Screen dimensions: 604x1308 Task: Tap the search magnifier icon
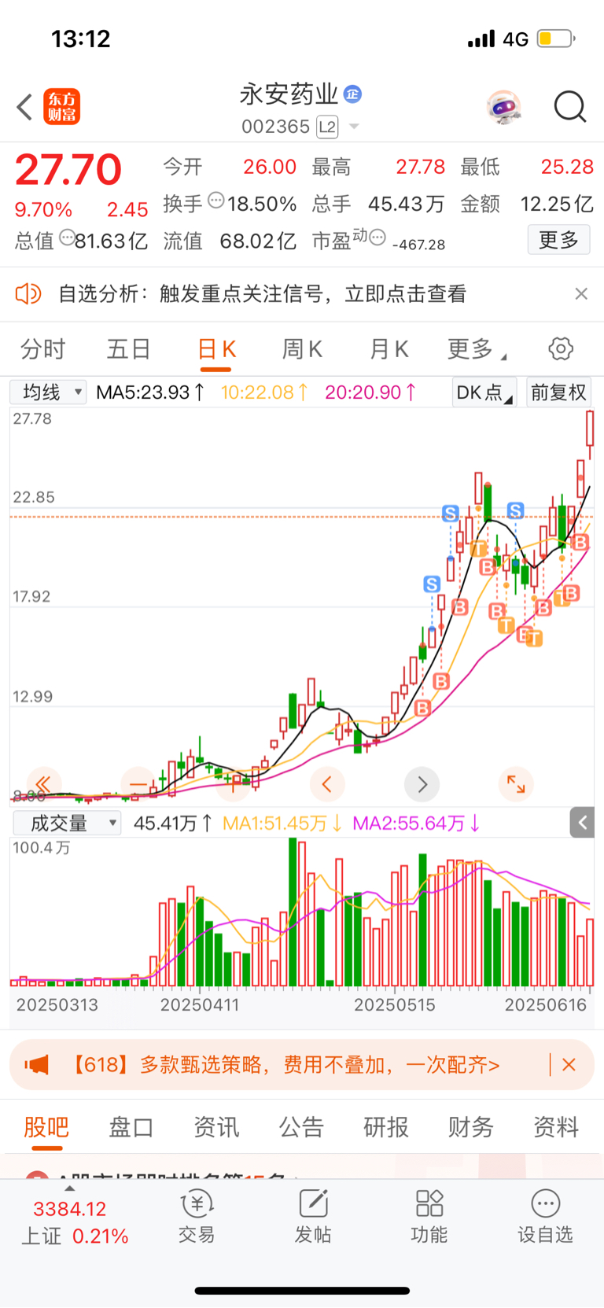click(569, 107)
